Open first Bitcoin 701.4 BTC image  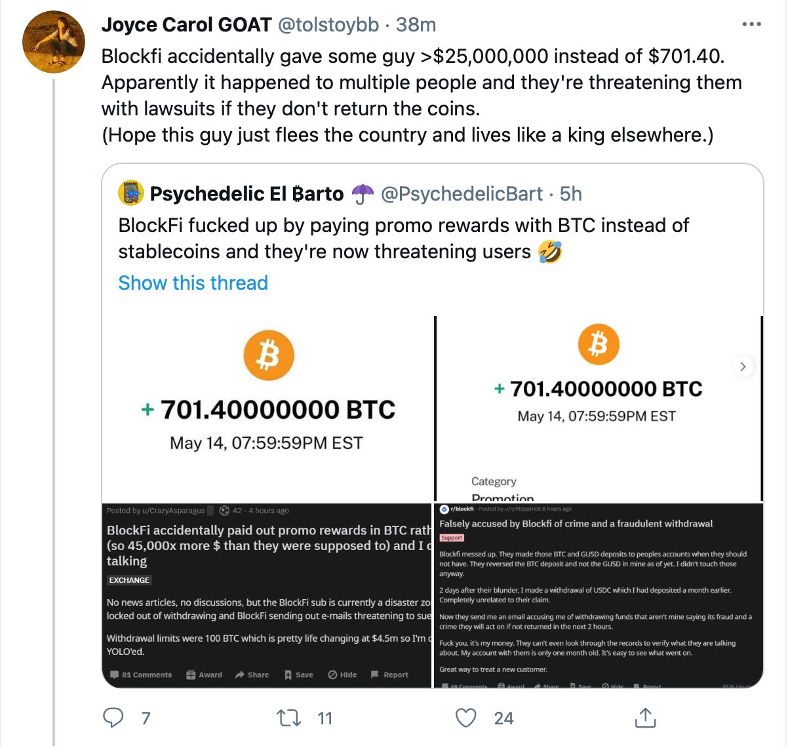pyautogui.click(x=267, y=408)
